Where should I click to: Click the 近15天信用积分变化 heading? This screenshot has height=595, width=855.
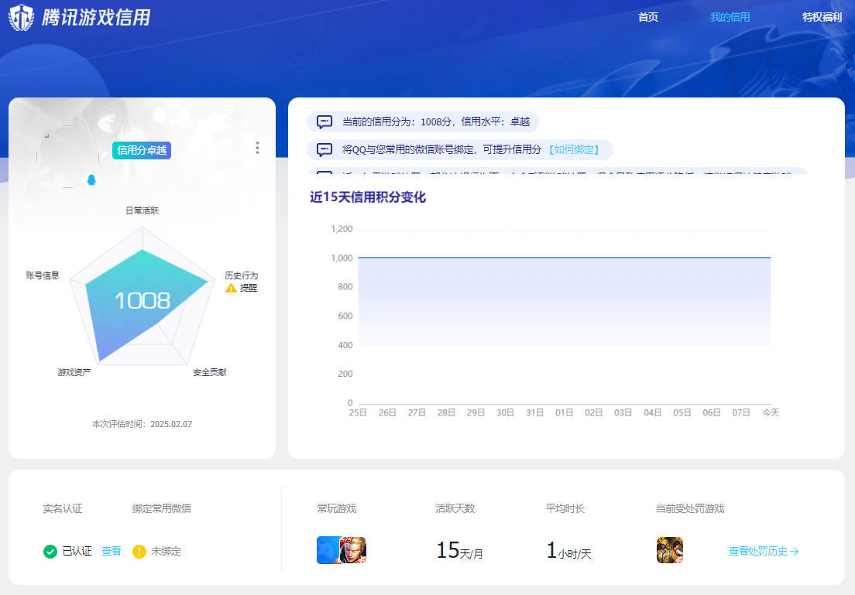pyautogui.click(x=368, y=197)
